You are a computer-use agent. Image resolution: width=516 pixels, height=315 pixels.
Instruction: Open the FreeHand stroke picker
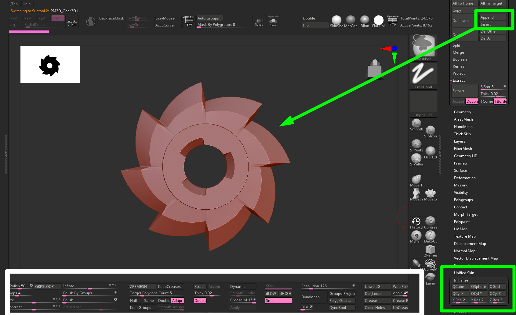[x=423, y=76]
